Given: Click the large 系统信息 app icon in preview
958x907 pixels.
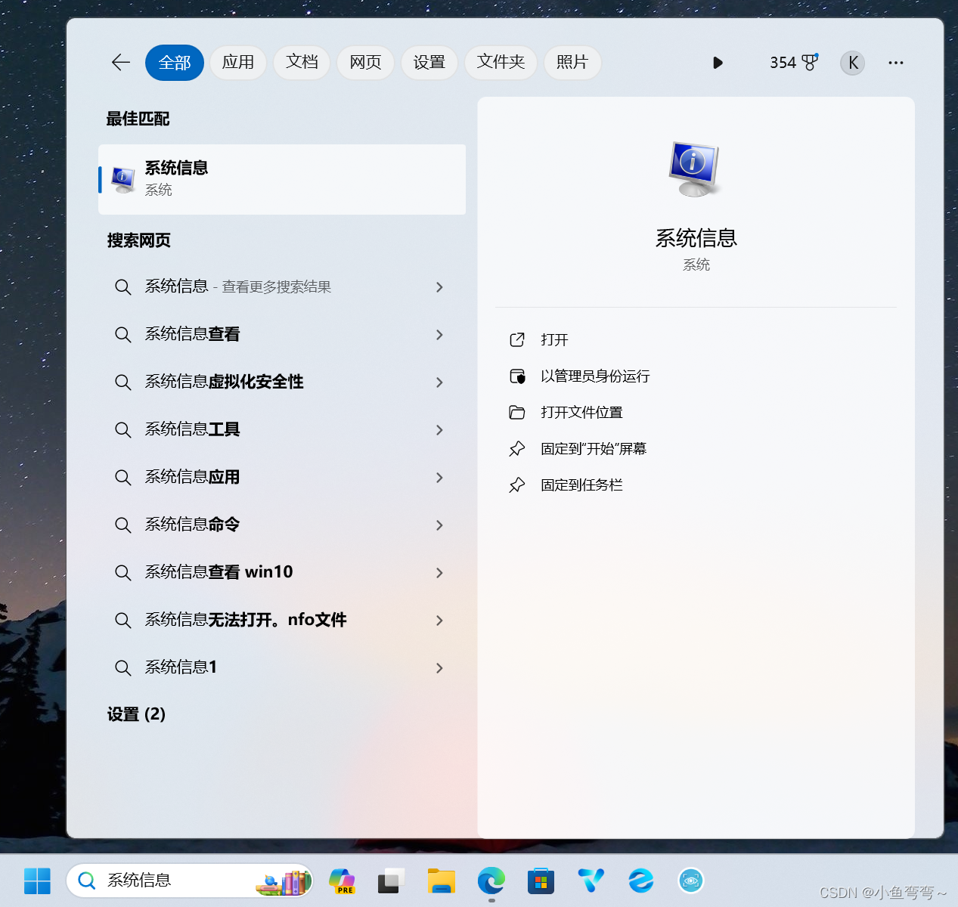Looking at the screenshot, I should tap(695, 169).
